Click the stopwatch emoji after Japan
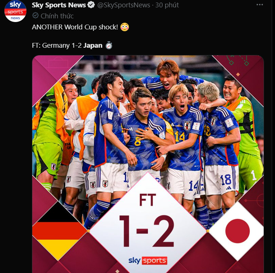 pyautogui.click(x=109, y=46)
